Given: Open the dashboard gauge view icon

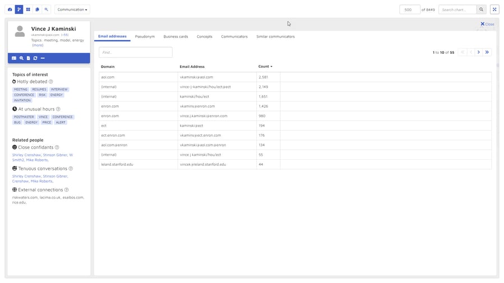Looking at the screenshot, I should pyautogui.click(x=10, y=10).
